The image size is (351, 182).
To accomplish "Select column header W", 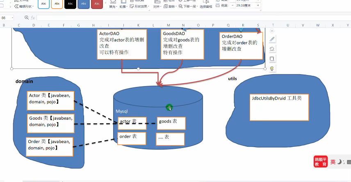I will [318, 25].
